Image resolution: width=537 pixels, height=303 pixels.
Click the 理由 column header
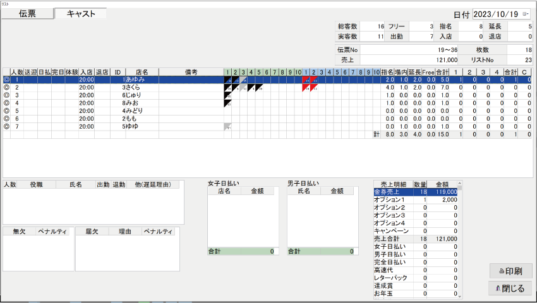(x=125, y=232)
